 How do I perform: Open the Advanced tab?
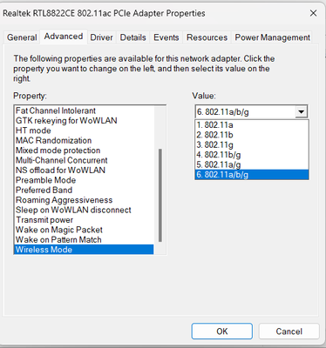pos(64,37)
